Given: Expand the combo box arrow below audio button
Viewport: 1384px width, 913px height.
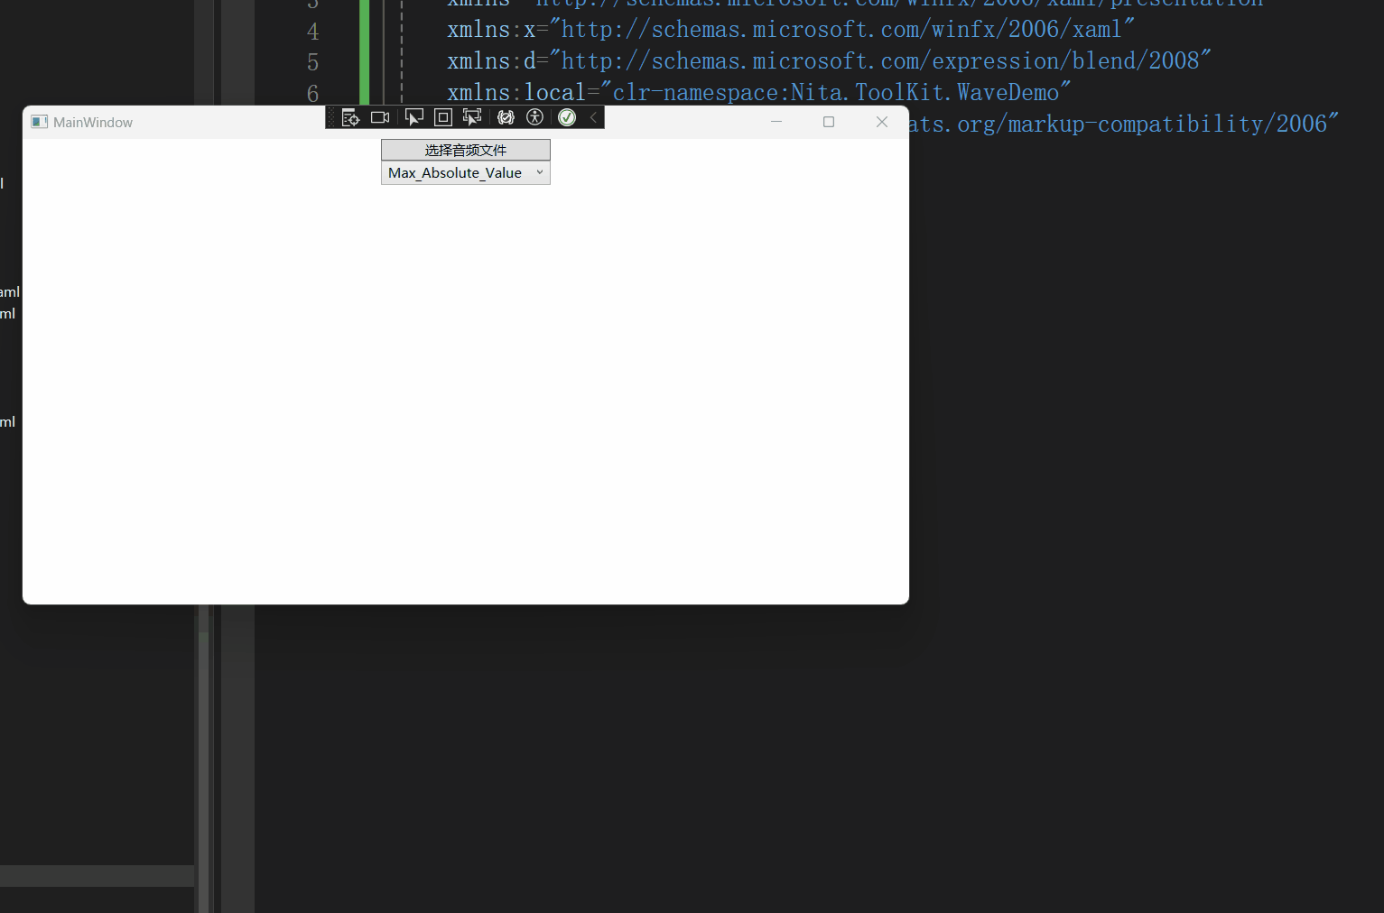Looking at the screenshot, I should point(539,171).
